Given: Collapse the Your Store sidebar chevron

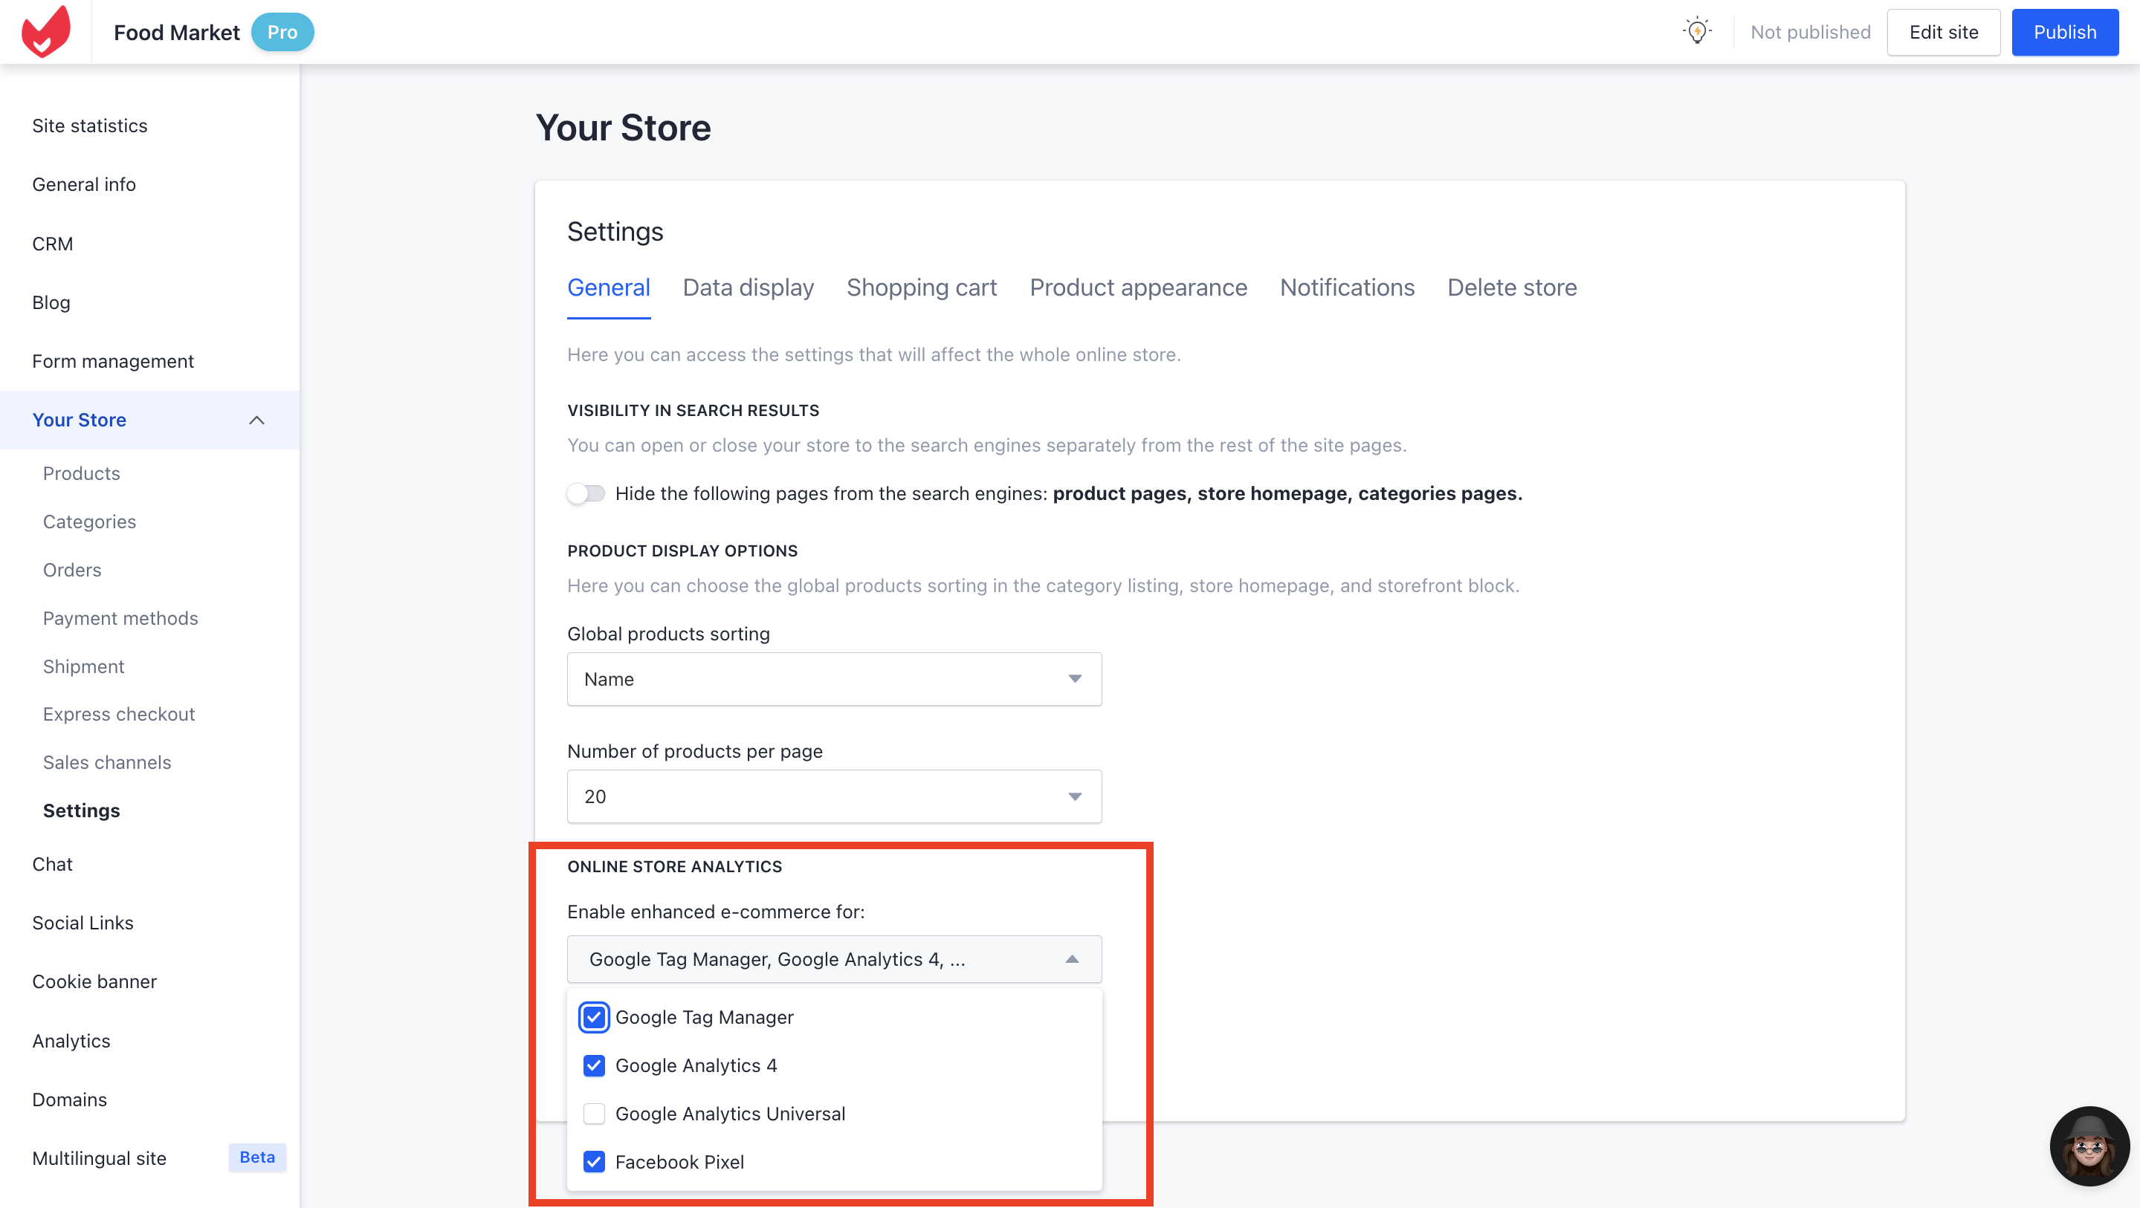Looking at the screenshot, I should [256, 420].
